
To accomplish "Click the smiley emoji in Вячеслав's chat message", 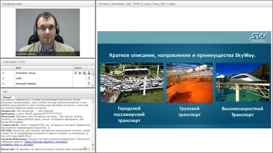I will [x=85, y=149].
